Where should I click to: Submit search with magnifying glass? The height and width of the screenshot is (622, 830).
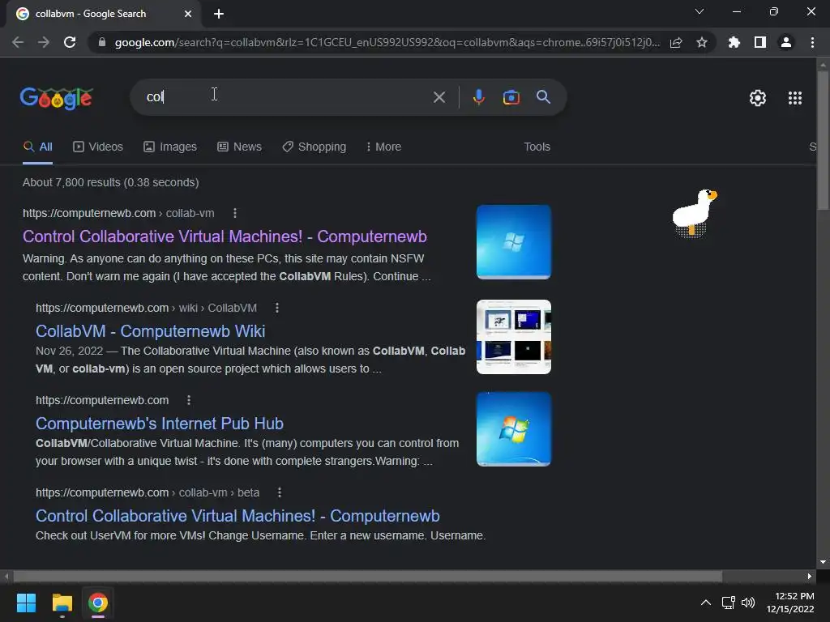pos(543,97)
